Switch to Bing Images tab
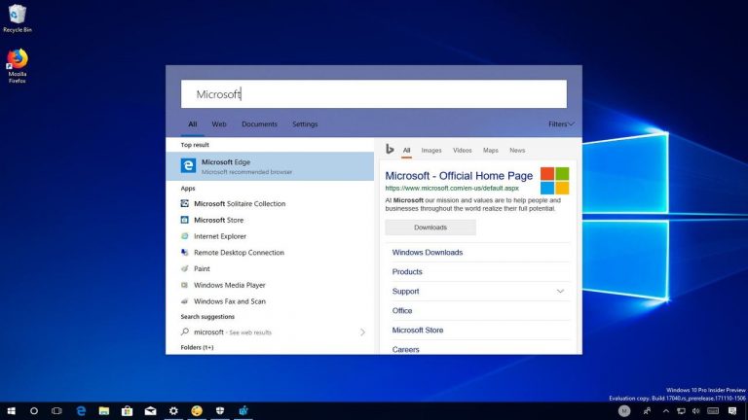The height and width of the screenshot is (420, 748). click(x=431, y=150)
